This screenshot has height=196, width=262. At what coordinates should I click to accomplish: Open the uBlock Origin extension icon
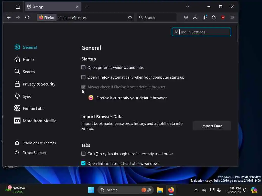[x=223, y=17]
